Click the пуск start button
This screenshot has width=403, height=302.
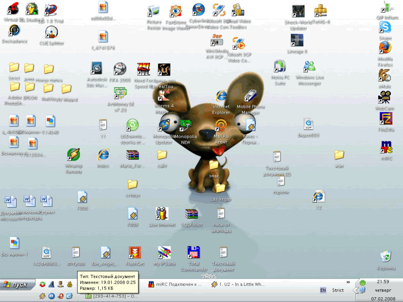pyautogui.click(x=17, y=284)
